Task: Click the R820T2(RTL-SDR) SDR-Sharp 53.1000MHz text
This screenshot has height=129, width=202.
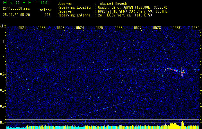Action: pyautogui.click(x=133, y=11)
